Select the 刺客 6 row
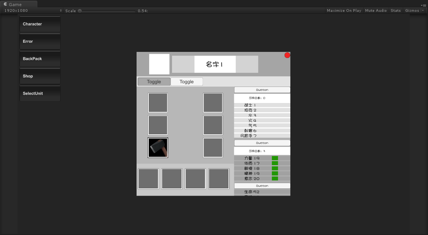Screen dimensions: 428x235 [262, 131]
